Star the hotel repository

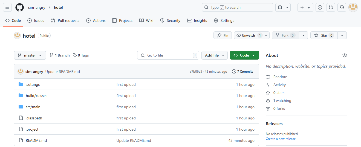coord(324,35)
